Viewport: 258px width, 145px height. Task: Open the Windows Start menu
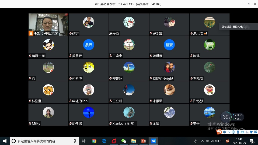click(5, 141)
